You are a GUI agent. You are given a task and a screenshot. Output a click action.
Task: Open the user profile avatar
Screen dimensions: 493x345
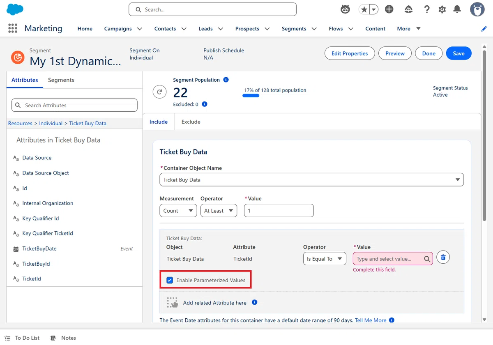[477, 9]
